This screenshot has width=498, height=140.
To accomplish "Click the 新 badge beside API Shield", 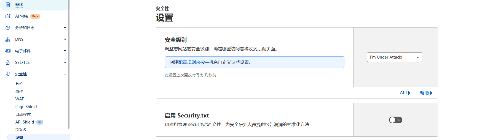I will (40, 122).
